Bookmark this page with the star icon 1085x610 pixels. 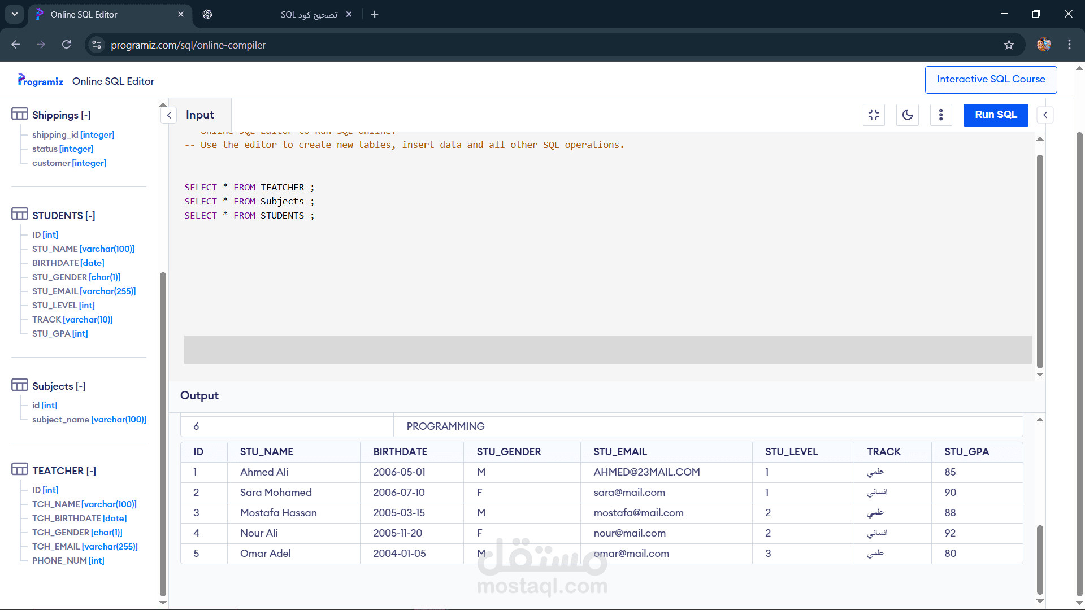(x=1009, y=45)
